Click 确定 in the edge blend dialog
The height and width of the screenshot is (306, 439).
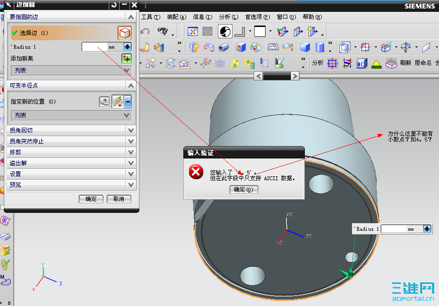click(91, 199)
